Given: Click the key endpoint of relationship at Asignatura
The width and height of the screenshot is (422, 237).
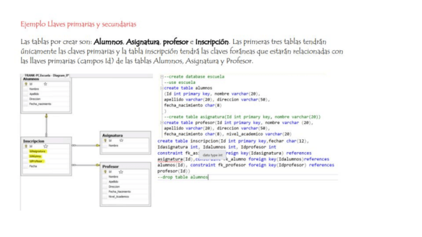Looking at the screenshot, I should pyautogui.click(x=98, y=146).
